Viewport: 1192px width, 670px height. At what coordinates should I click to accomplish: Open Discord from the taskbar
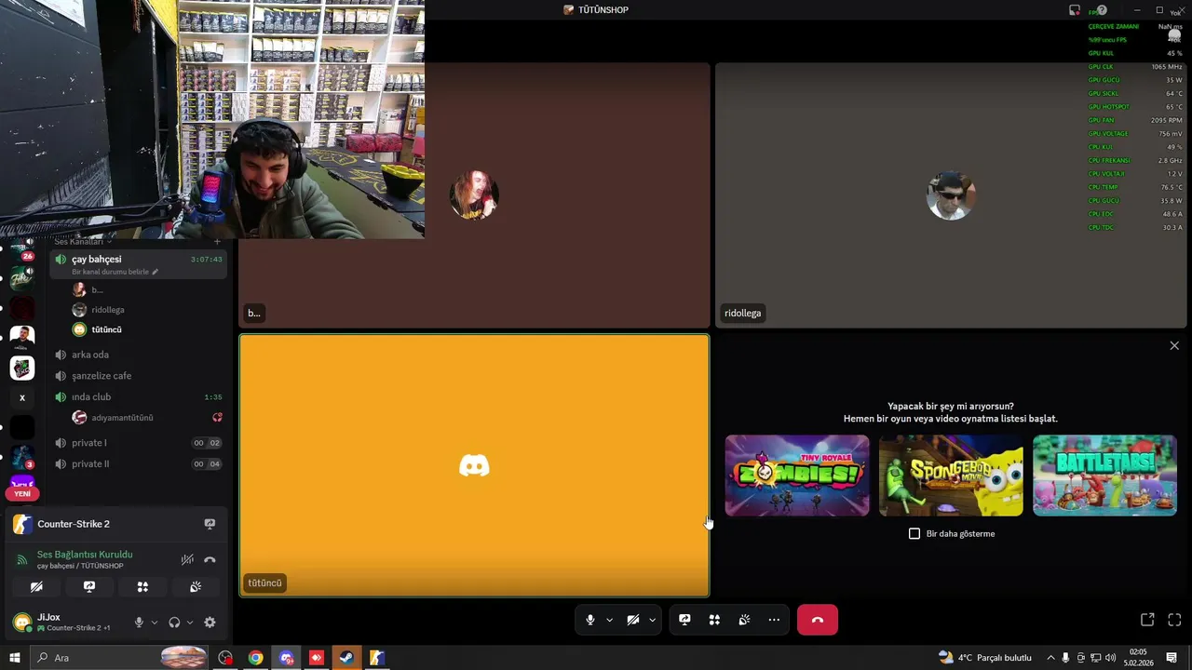(x=286, y=658)
